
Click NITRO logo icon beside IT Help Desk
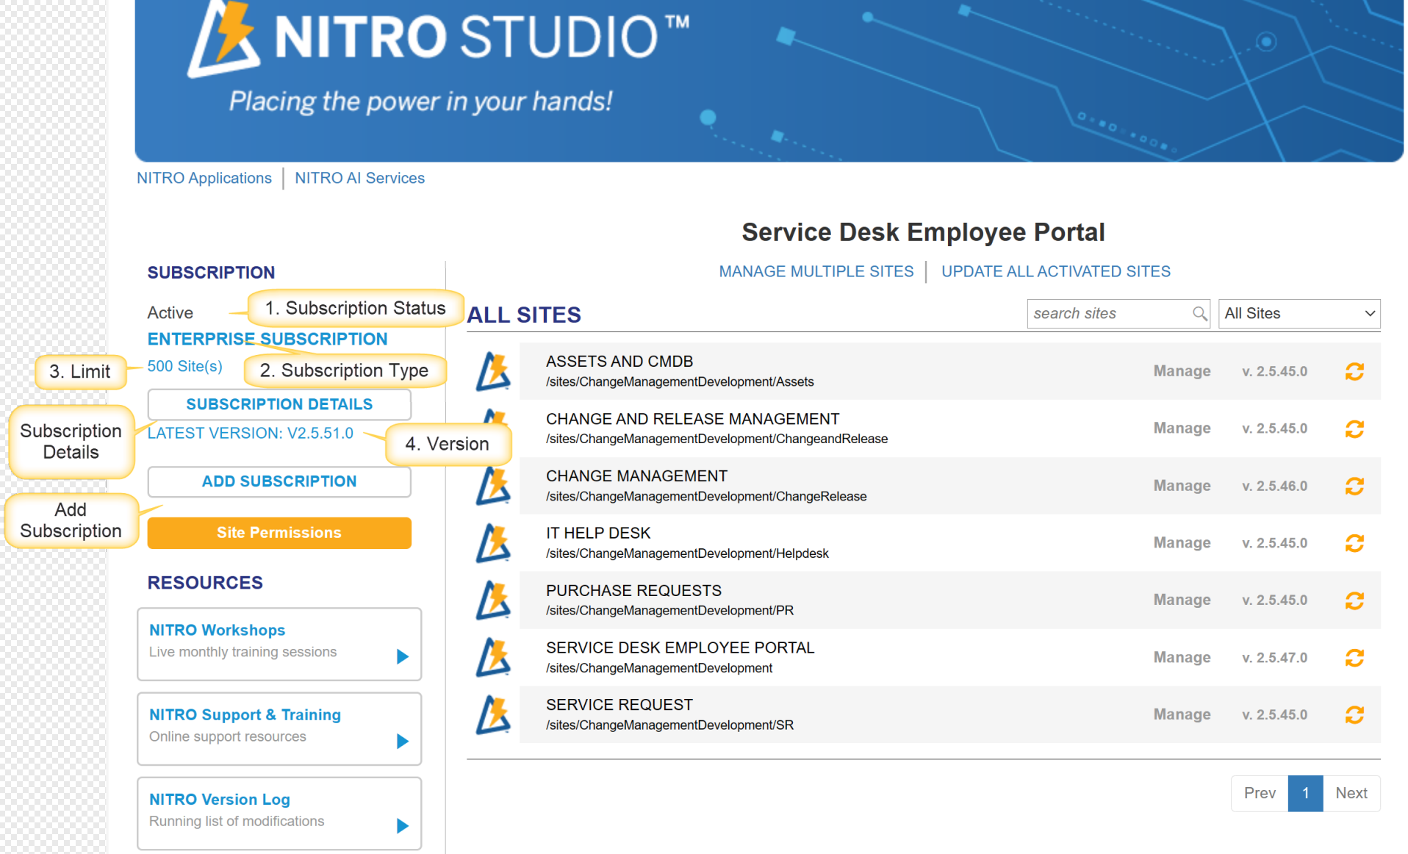(493, 543)
